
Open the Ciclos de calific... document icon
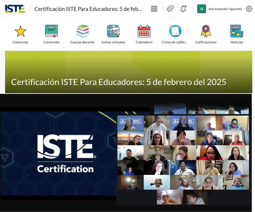pyautogui.click(x=175, y=31)
